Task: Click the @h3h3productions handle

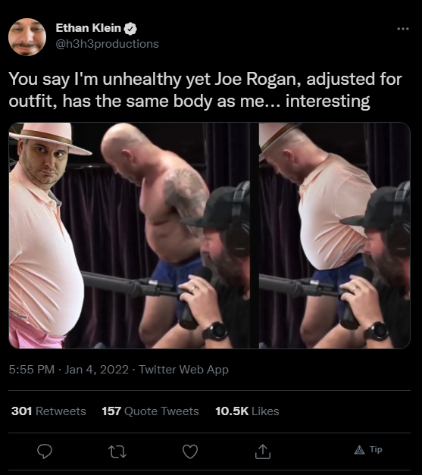Action: [108, 44]
